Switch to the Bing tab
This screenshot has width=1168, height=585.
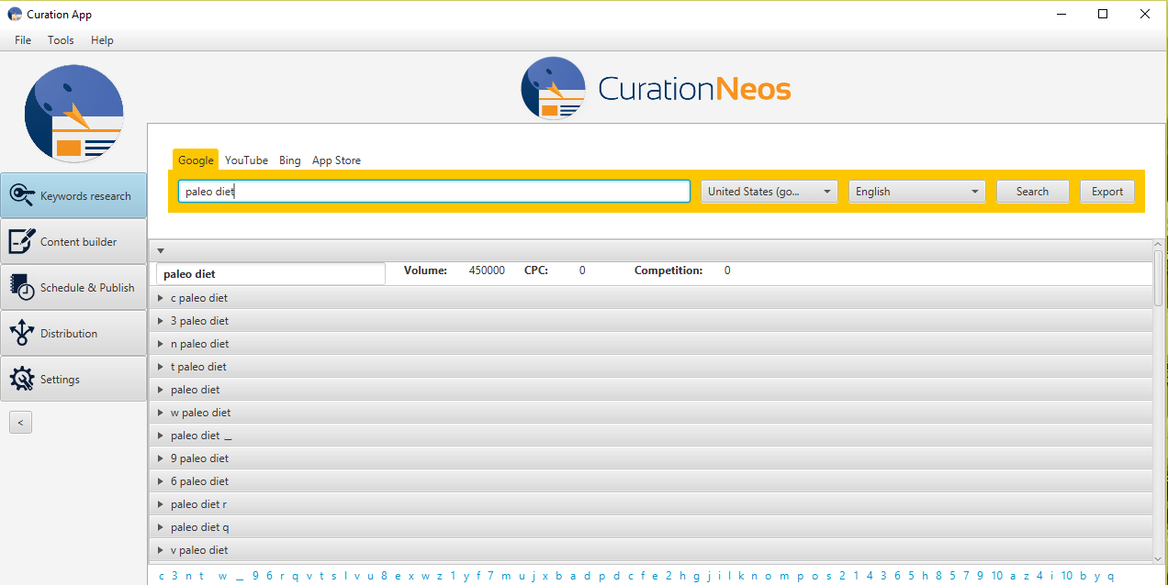coord(290,160)
